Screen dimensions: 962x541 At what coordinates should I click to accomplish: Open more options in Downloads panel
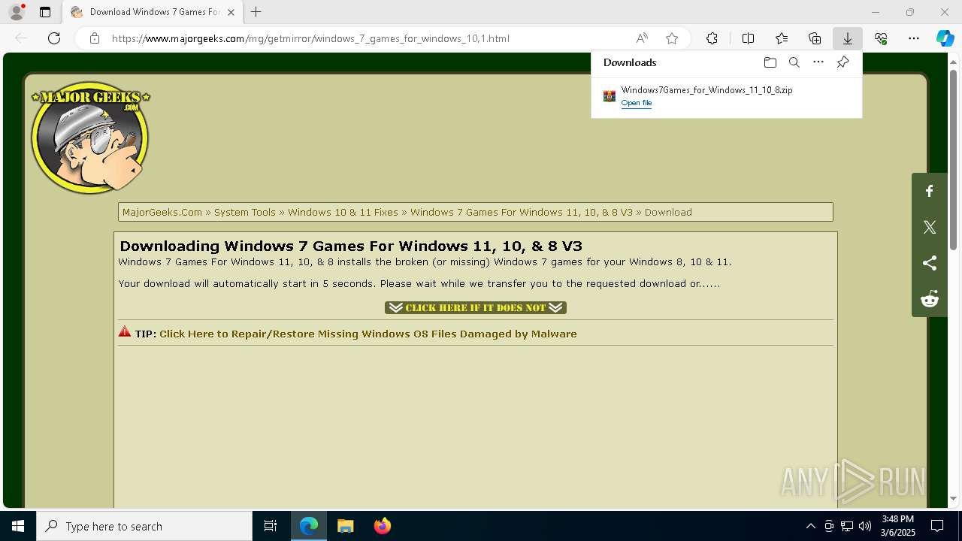[x=818, y=62]
